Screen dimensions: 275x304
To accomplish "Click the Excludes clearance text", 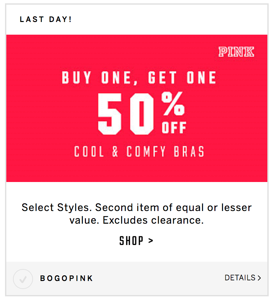I will click(x=153, y=220).
